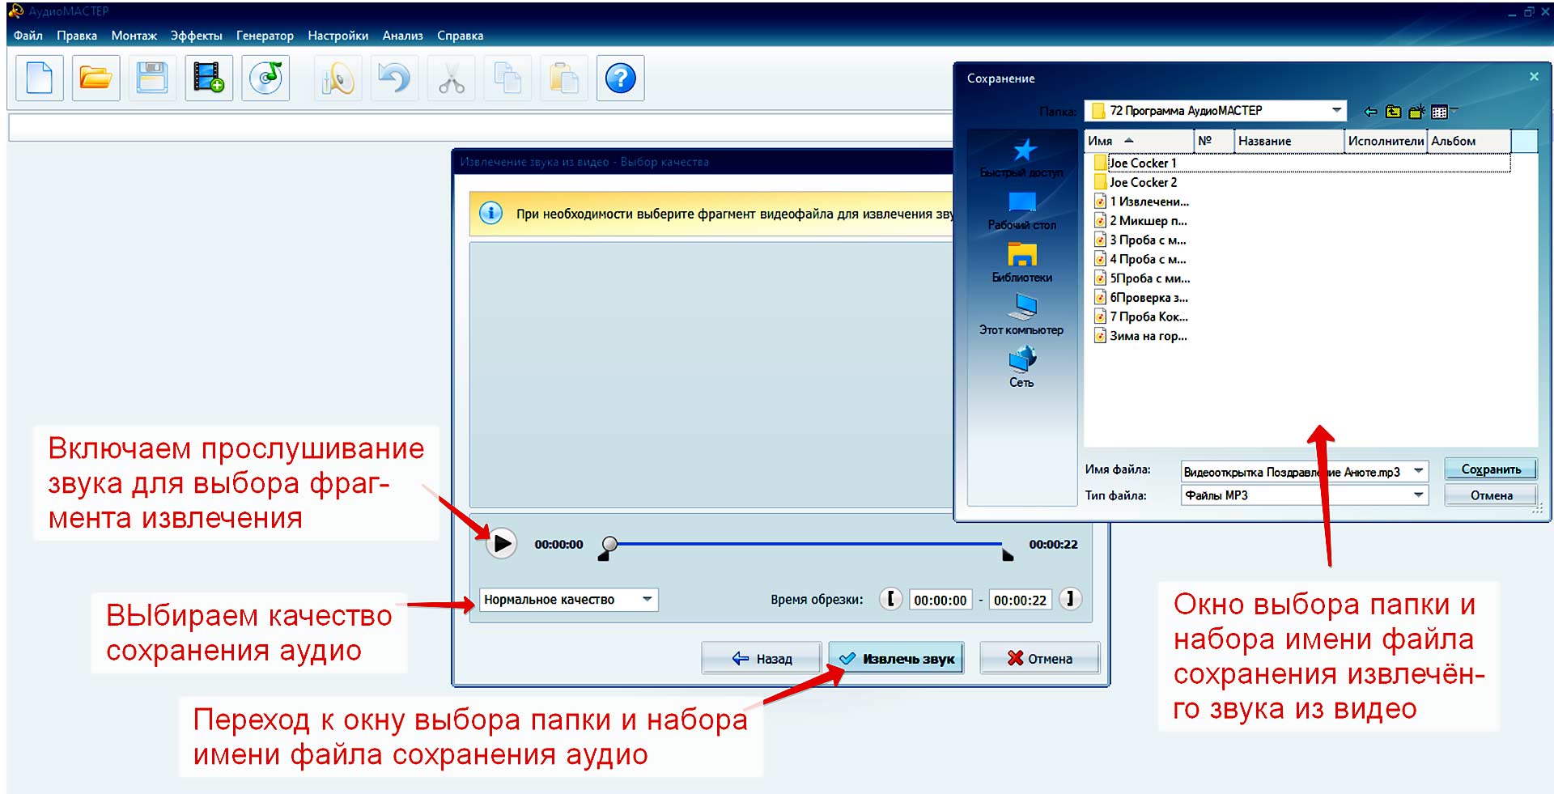Viewport: 1554px width, 794px height.
Task: Click the Извлечь звук button
Action: (x=897, y=658)
